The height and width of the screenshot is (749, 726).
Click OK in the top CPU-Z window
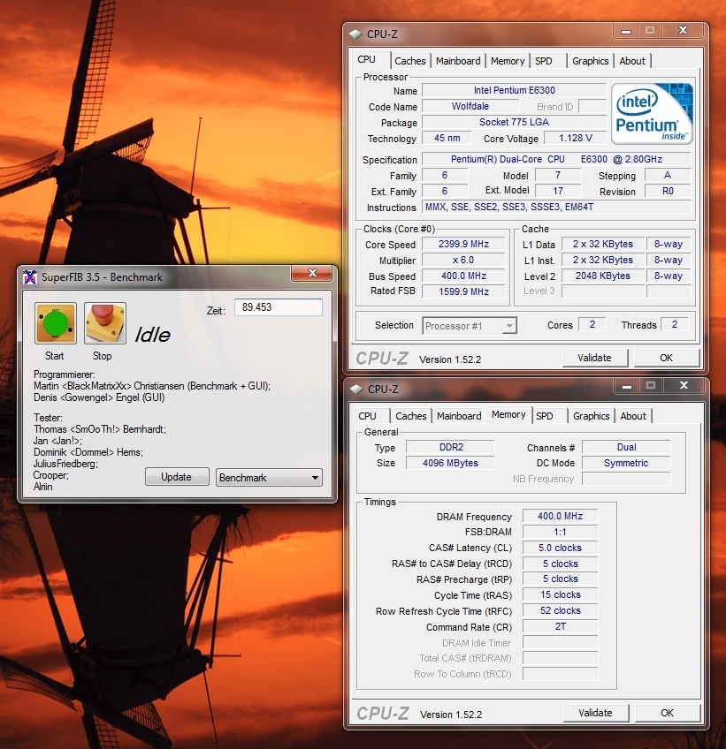click(666, 358)
